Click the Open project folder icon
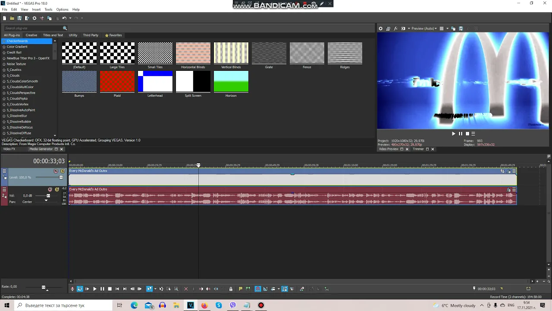552x311 pixels. (12, 18)
